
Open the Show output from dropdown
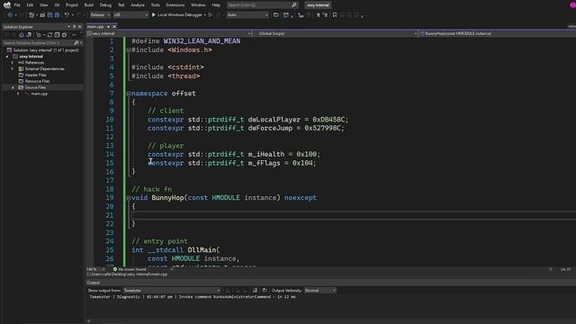click(x=172, y=291)
